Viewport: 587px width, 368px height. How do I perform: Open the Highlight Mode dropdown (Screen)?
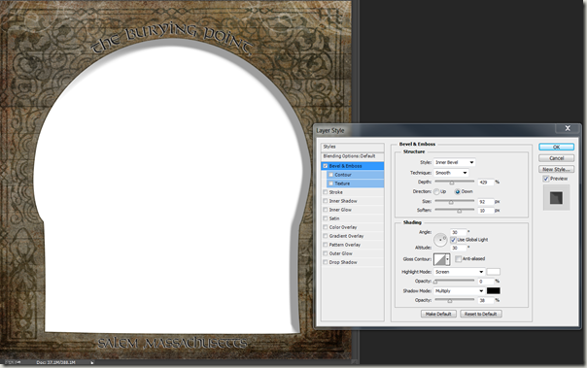click(x=460, y=272)
